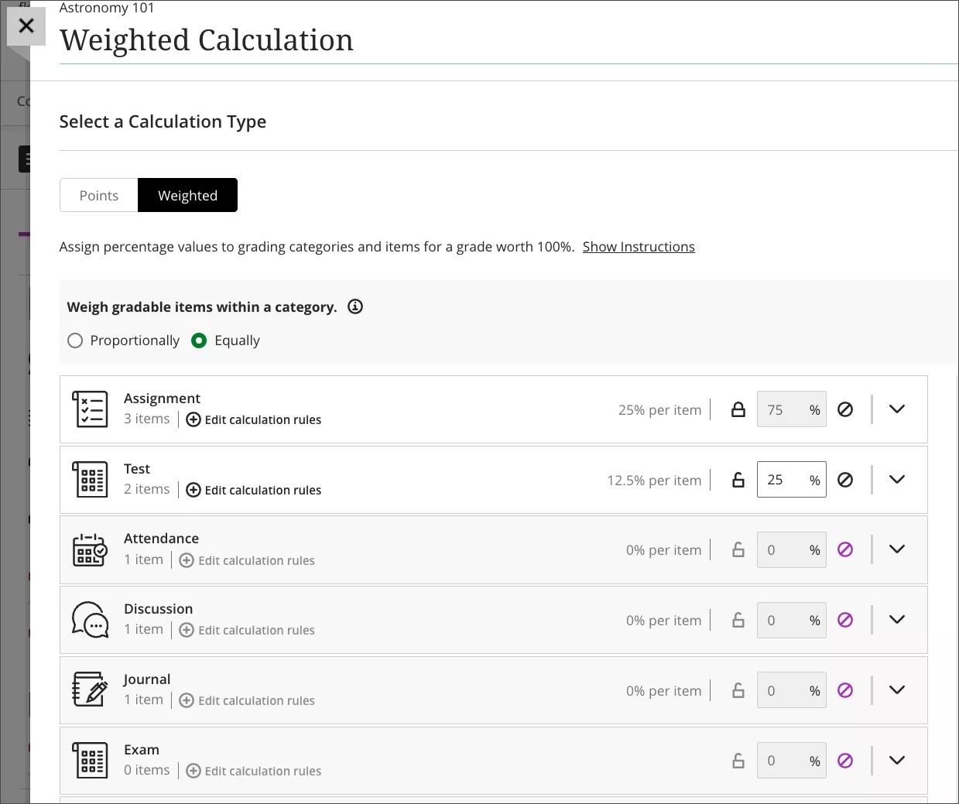This screenshot has height=804, width=959.
Task: Click the Test category calculator icon
Action: coord(90,479)
